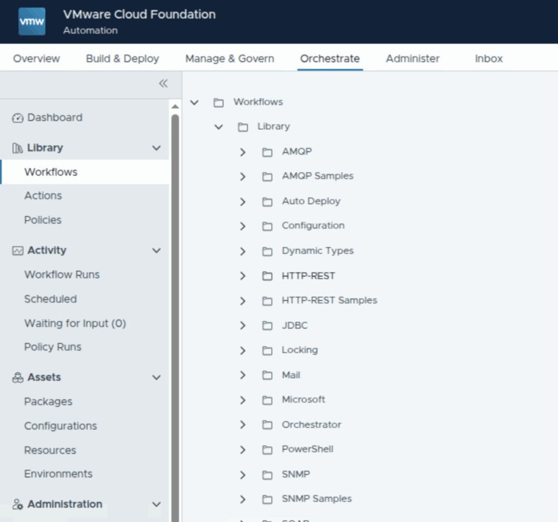
Task: Click the PowerShell folder icon
Action: [x=267, y=450]
